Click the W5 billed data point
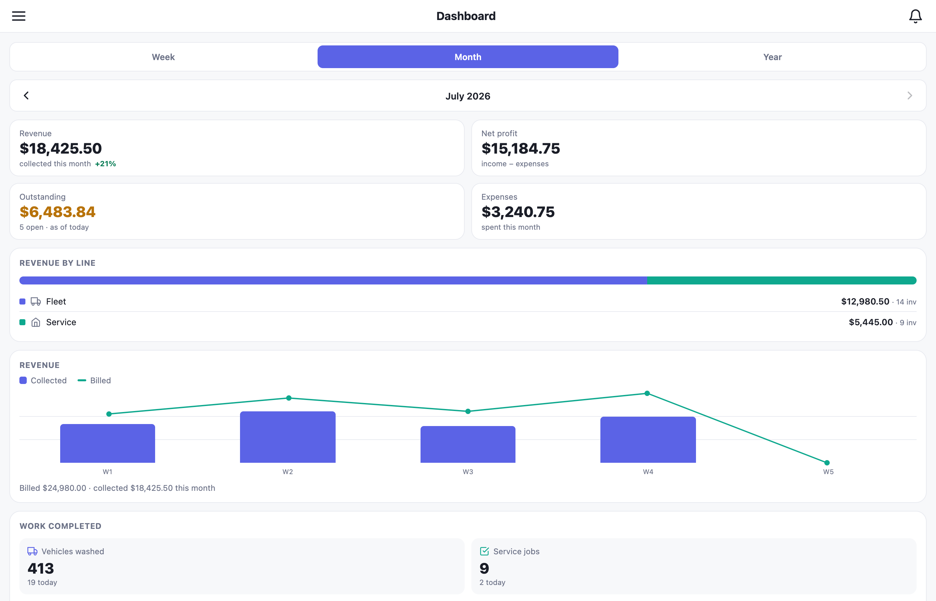The image size is (936, 601). click(827, 463)
